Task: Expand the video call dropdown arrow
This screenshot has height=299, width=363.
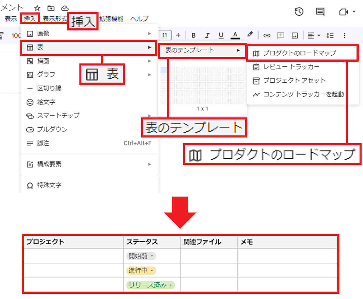Action: pos(354,12)
